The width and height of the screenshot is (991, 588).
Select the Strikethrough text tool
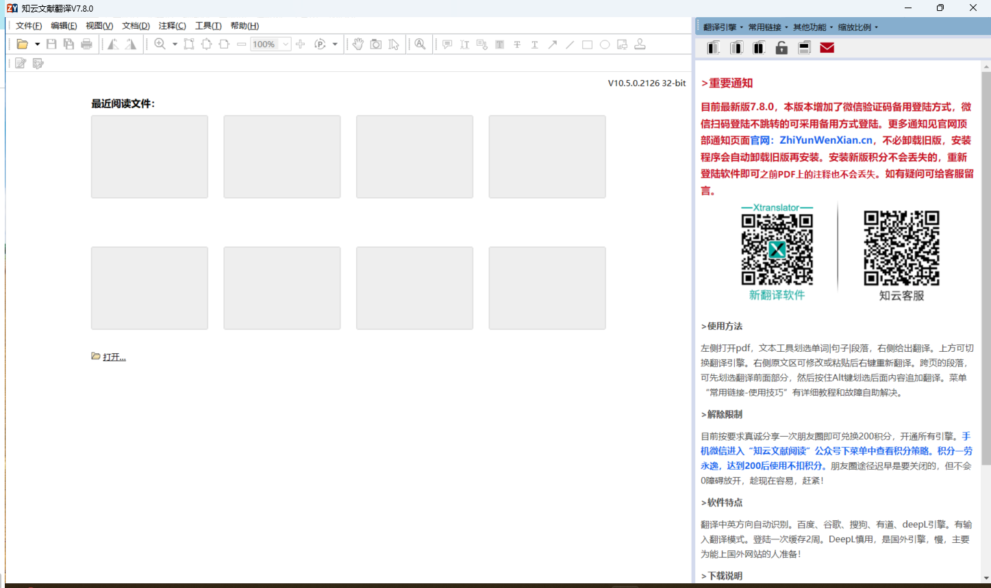point(517,44)
